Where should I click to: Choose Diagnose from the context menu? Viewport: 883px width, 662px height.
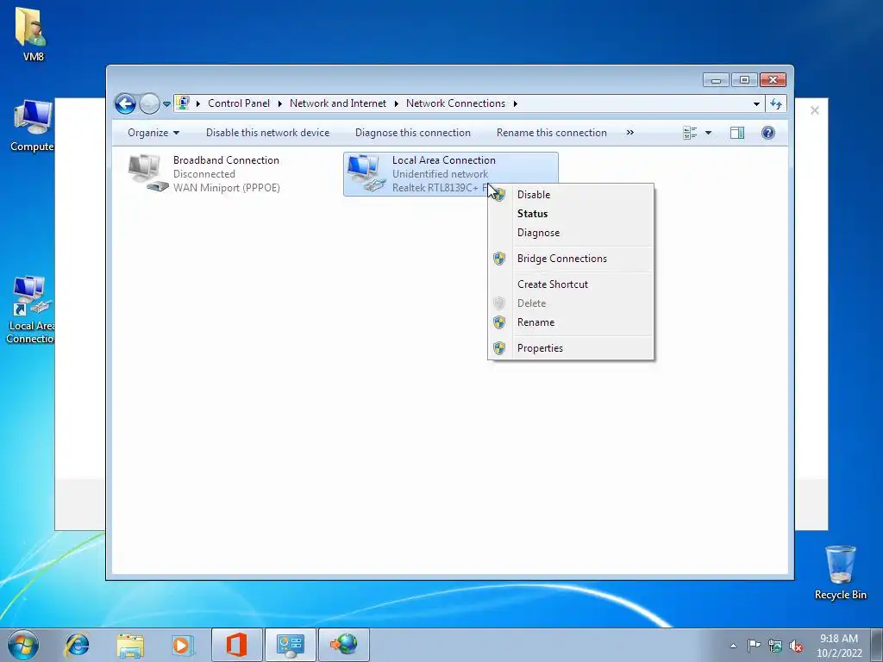[571, 233]
